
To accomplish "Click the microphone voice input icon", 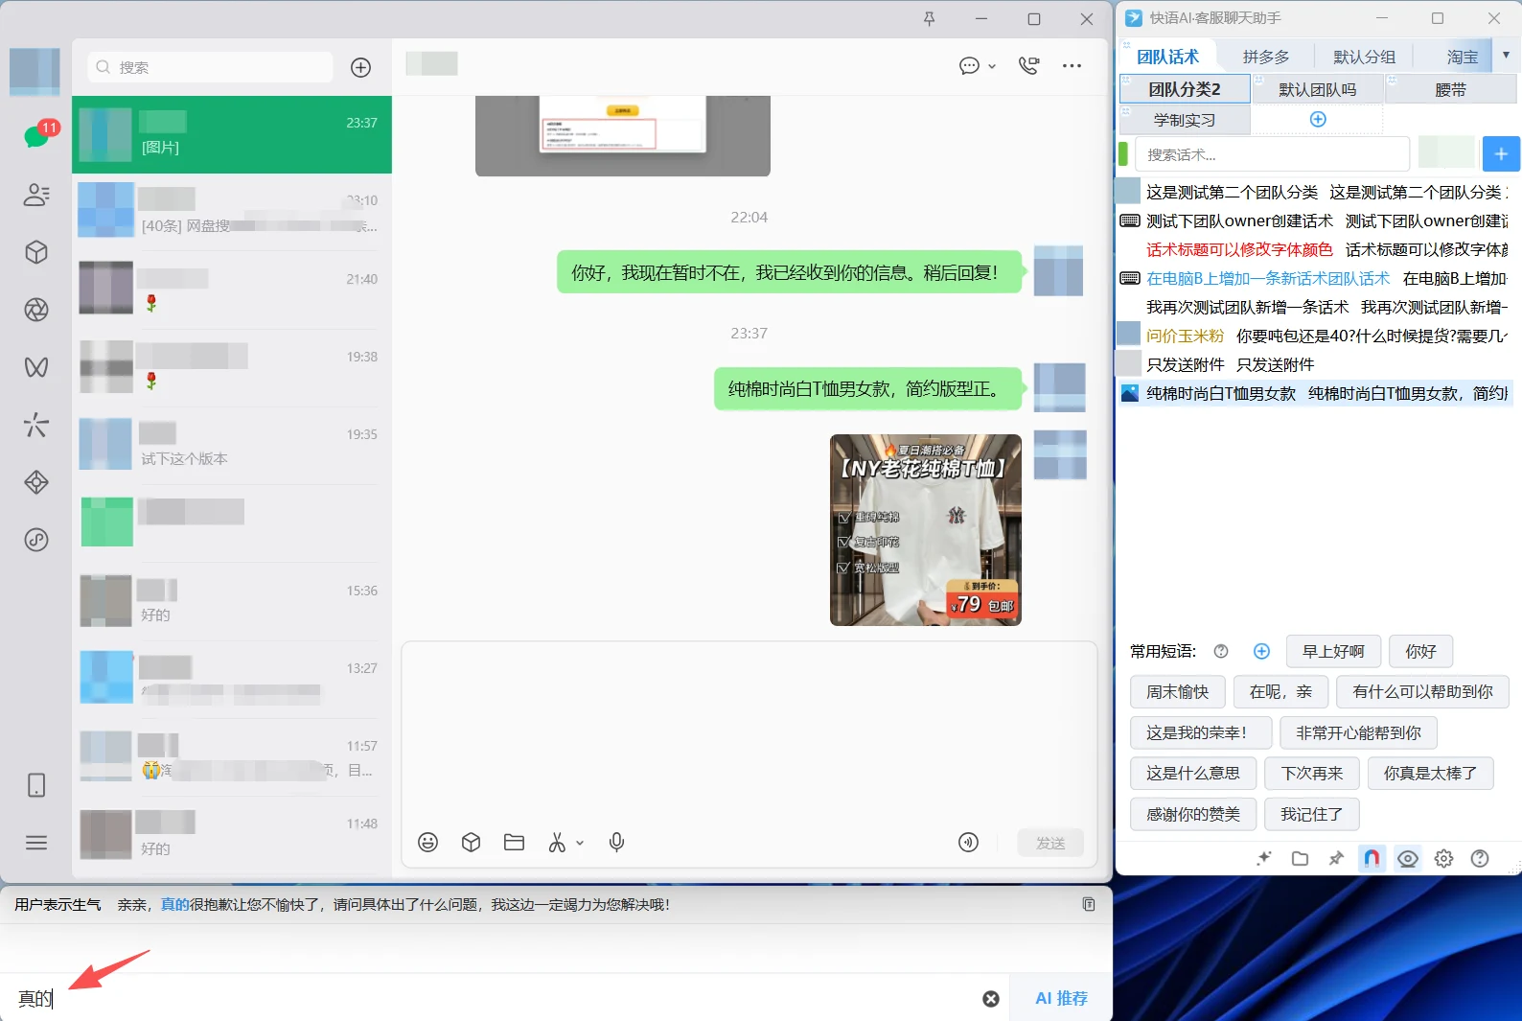I will [x=616, y=843].
